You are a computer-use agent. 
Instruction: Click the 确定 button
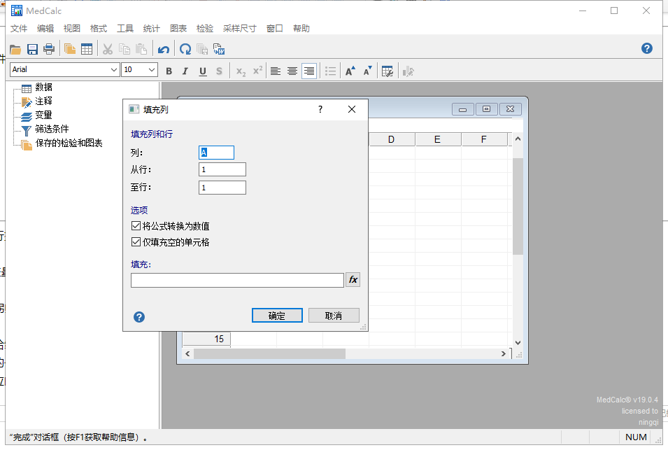tap(277, 316)
